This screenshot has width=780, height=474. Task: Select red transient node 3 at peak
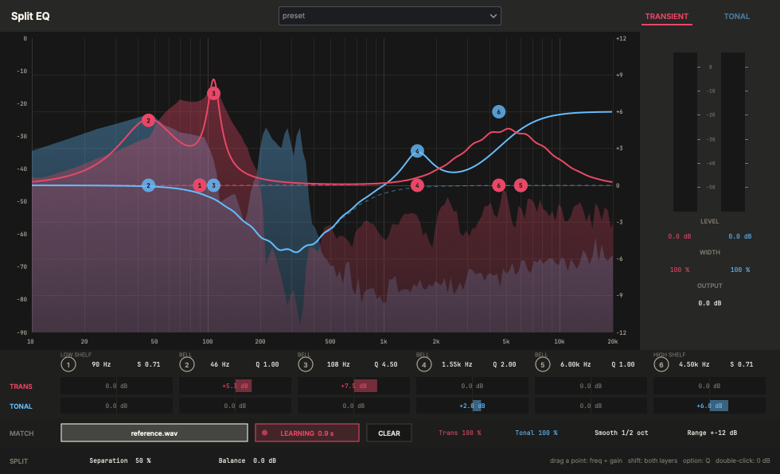(x=213, y=93)
